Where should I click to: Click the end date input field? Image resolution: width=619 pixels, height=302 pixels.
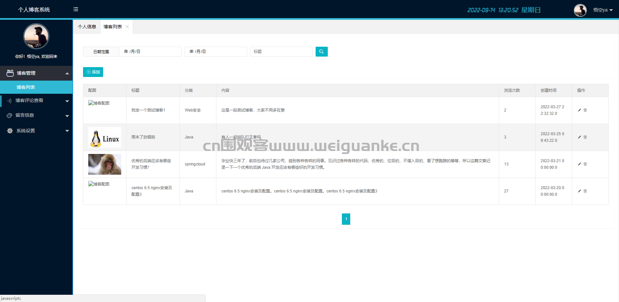216,52
